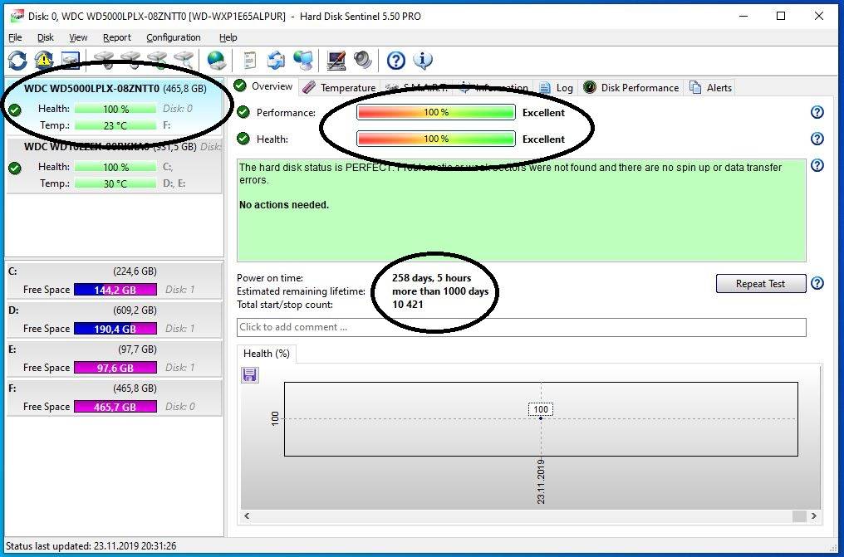Click the 'Status last updated' status bar text
This screenshot has height=557, width=844.
[x=91, y=545]
